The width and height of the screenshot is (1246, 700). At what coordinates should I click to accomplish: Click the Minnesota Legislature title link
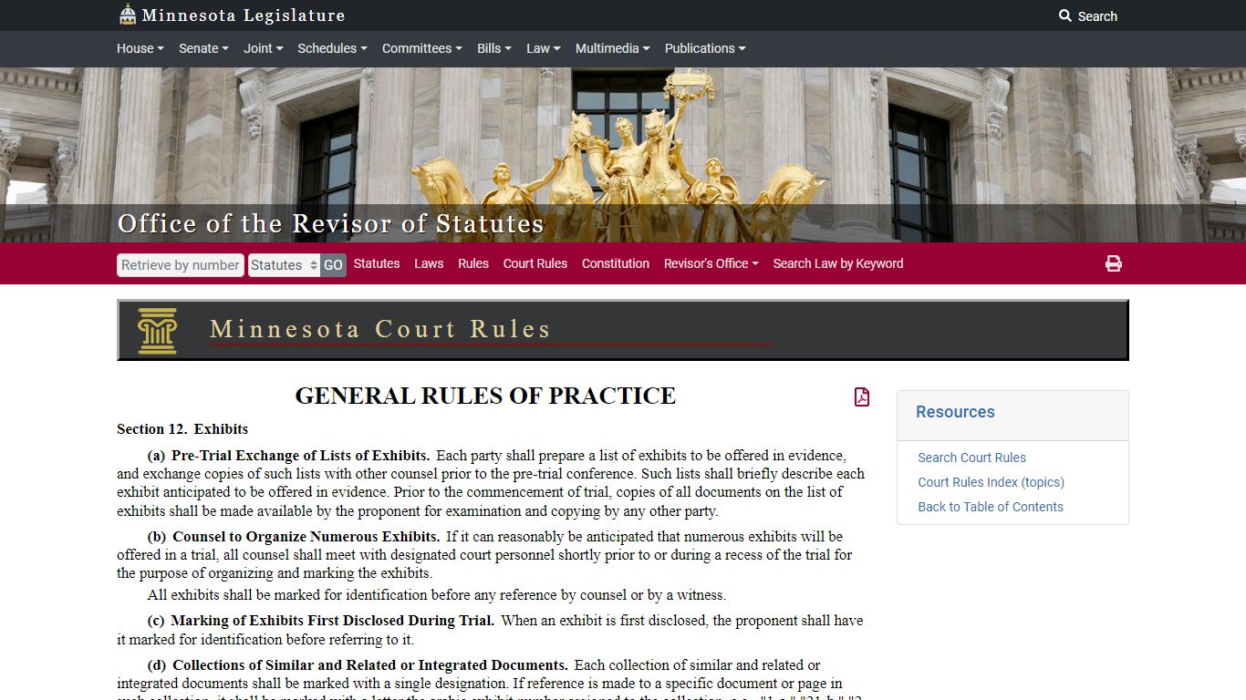tap(244, 15)
